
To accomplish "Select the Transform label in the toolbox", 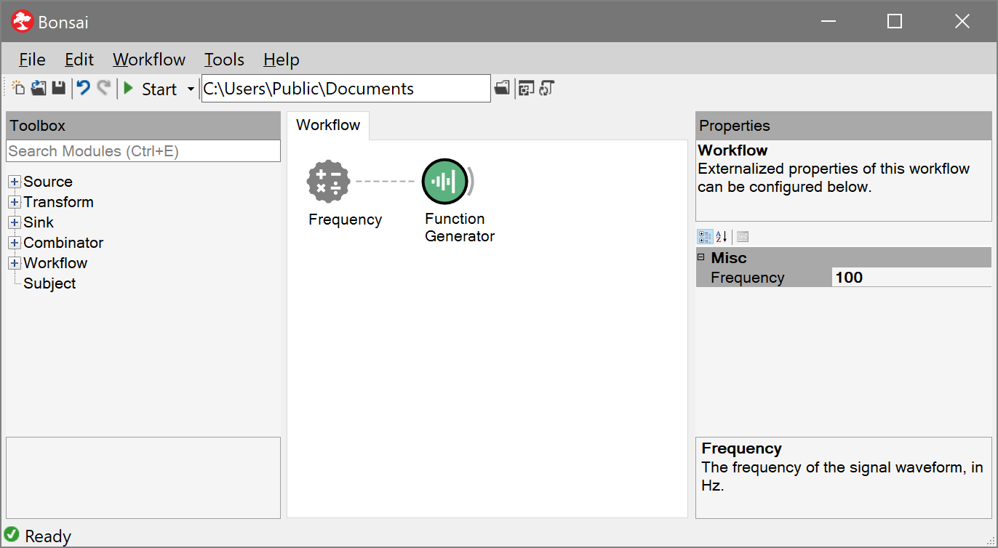I will (58, 202).
